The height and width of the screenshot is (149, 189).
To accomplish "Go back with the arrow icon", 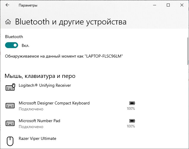I will coord(7,5).
